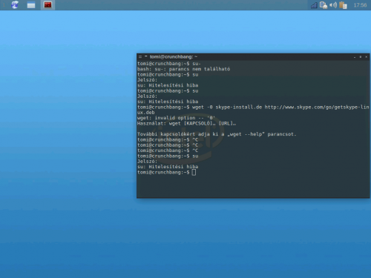
Task: Click the 'wget: invalid option' error line
Action: click(176, 118)
